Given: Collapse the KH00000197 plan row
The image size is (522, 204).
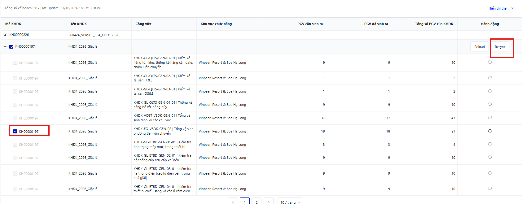Looking at the screenshot, I should [5, 47].
